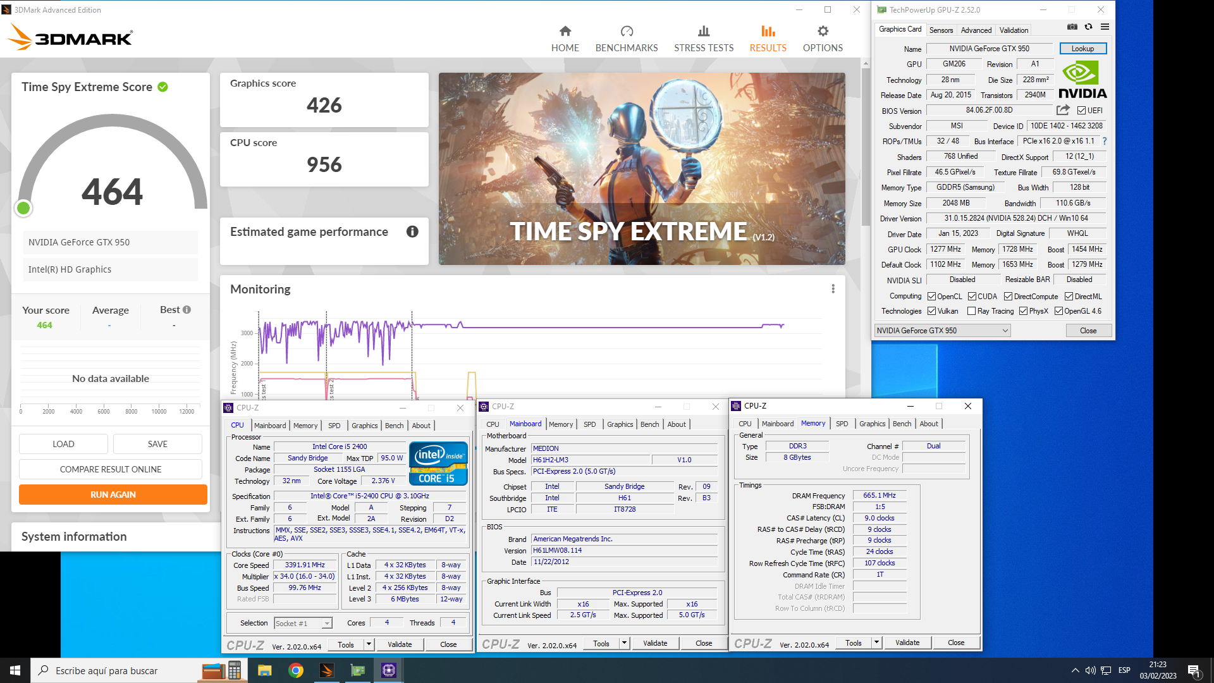Open Bench tab in CPU-Z Mainboard window
The height and width of the screenshot is (683, 1214).
(649, 424)
